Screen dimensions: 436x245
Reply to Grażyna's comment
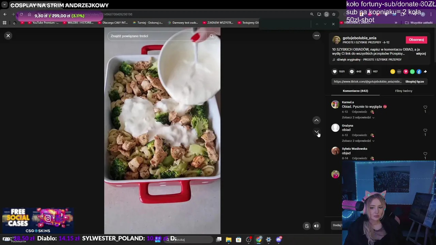tap(359, 135)
